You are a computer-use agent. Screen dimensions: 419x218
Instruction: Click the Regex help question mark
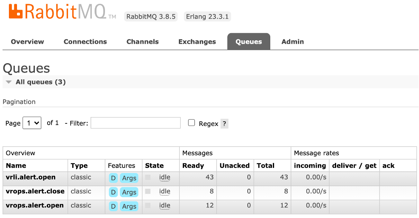point(224,123)
